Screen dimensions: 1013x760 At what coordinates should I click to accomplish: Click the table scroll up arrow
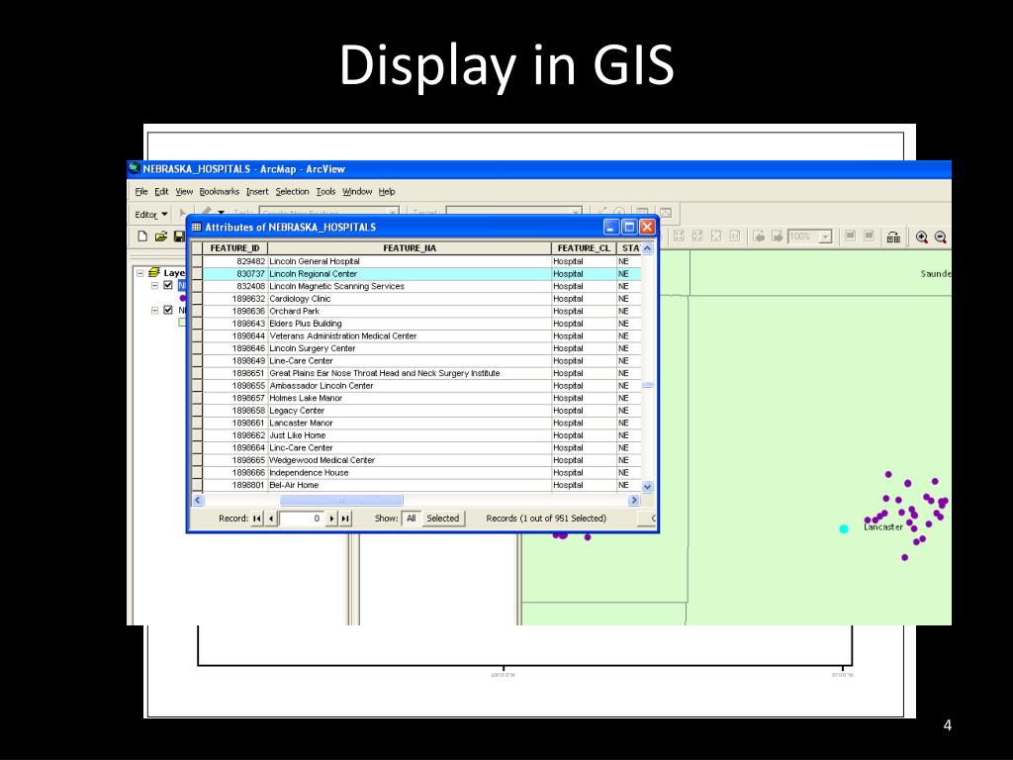coord(647,248)
